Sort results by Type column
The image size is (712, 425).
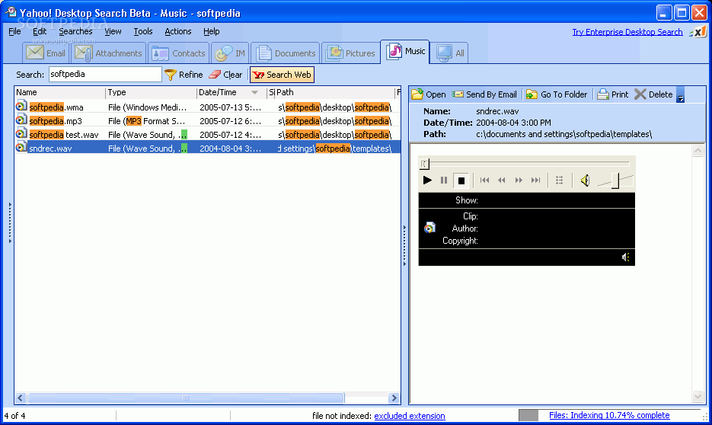tap(152, 92)
